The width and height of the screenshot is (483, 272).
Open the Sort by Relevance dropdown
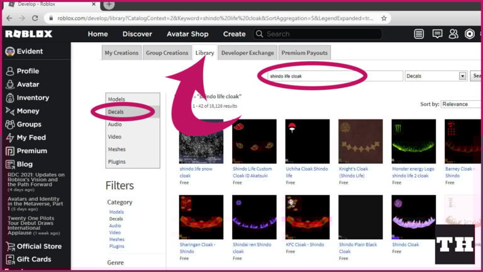coord(460,104)
